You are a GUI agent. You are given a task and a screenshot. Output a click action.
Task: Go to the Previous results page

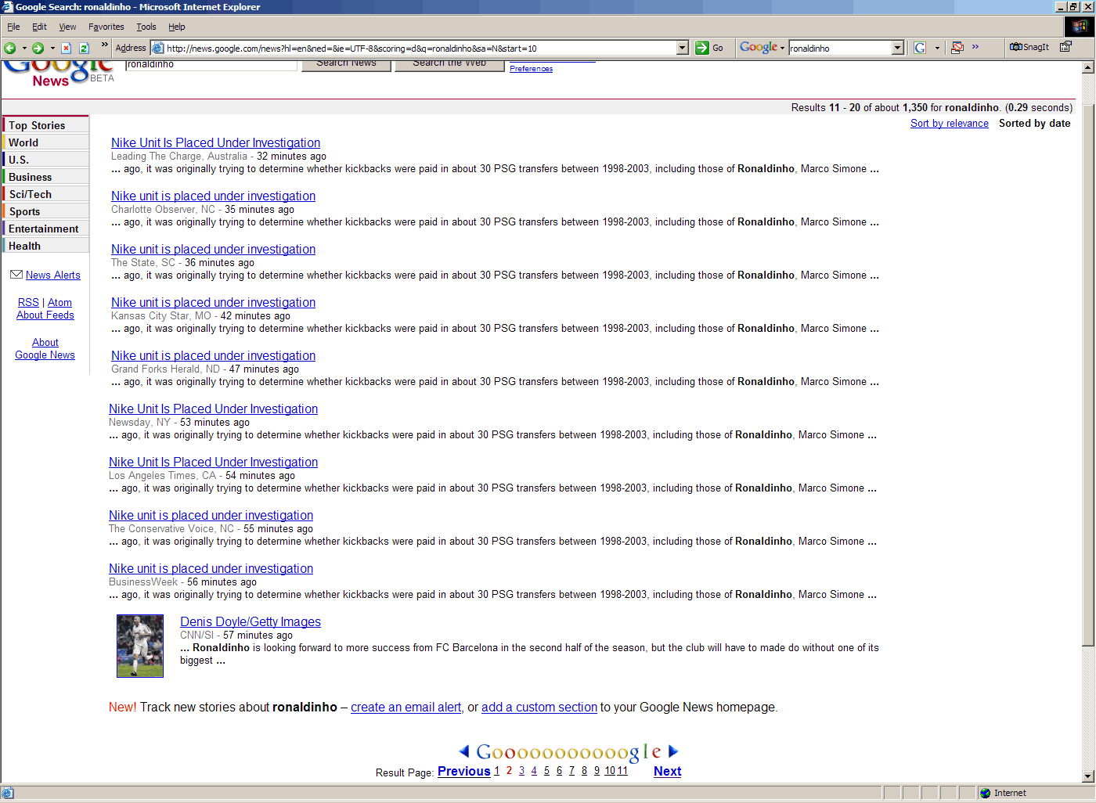coord(463,771)
